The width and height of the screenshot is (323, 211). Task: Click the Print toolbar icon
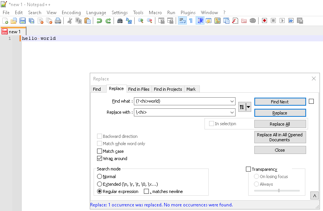[58, 21]
